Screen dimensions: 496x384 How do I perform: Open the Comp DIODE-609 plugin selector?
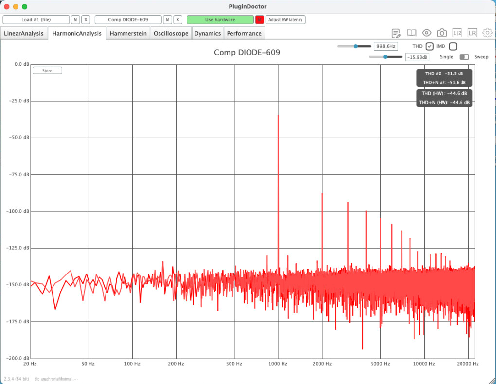pos(128,20)
